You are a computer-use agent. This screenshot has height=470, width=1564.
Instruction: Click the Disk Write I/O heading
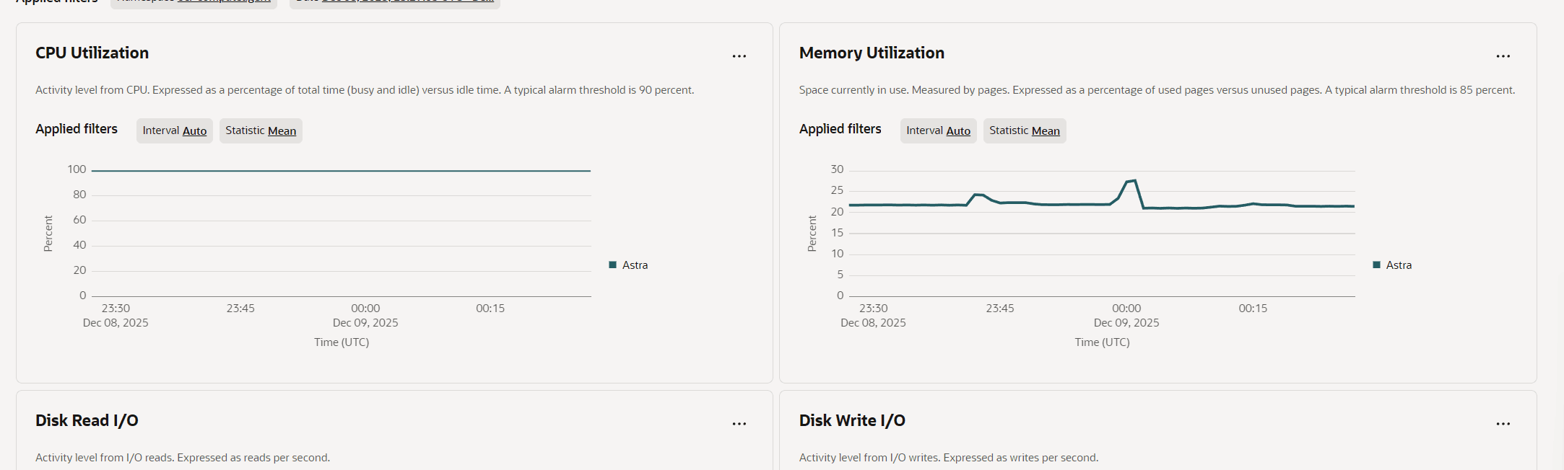click(852, 421)
